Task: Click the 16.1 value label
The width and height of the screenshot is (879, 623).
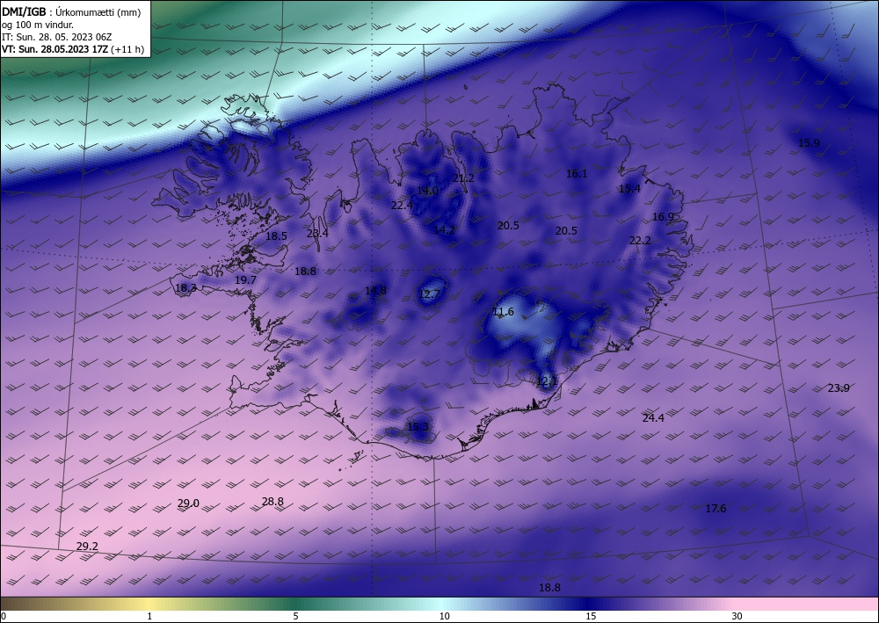Action: pyautogui.click(x=577, y=174)
